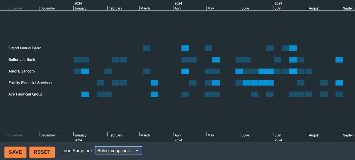The height and width of the screenshot is (160, 355).
Task: Select Aurora Bancorp's bright April cell
Action: [185, 71]
